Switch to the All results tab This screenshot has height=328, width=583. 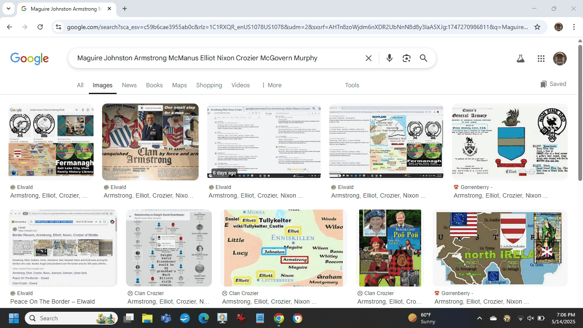pos(80,85)
